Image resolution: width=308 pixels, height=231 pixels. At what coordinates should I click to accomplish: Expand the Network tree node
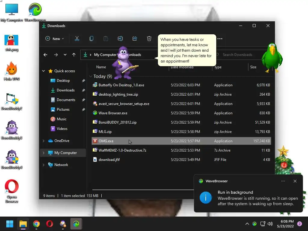pyautogui.click(x=43, y=165)
